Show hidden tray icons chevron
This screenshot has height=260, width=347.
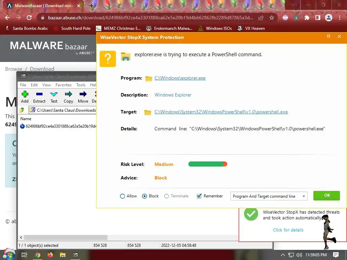point(283,255)
